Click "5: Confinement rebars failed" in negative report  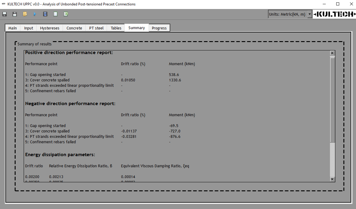50,142
